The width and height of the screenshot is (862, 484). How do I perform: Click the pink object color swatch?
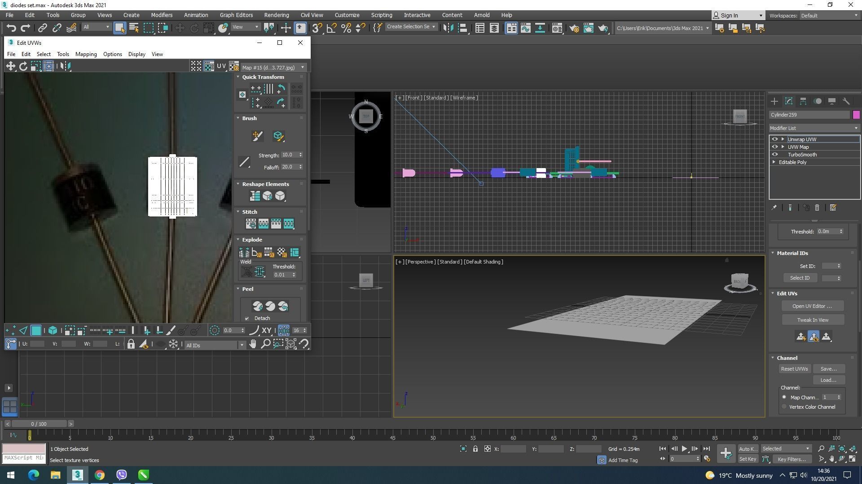click(856, 115)
